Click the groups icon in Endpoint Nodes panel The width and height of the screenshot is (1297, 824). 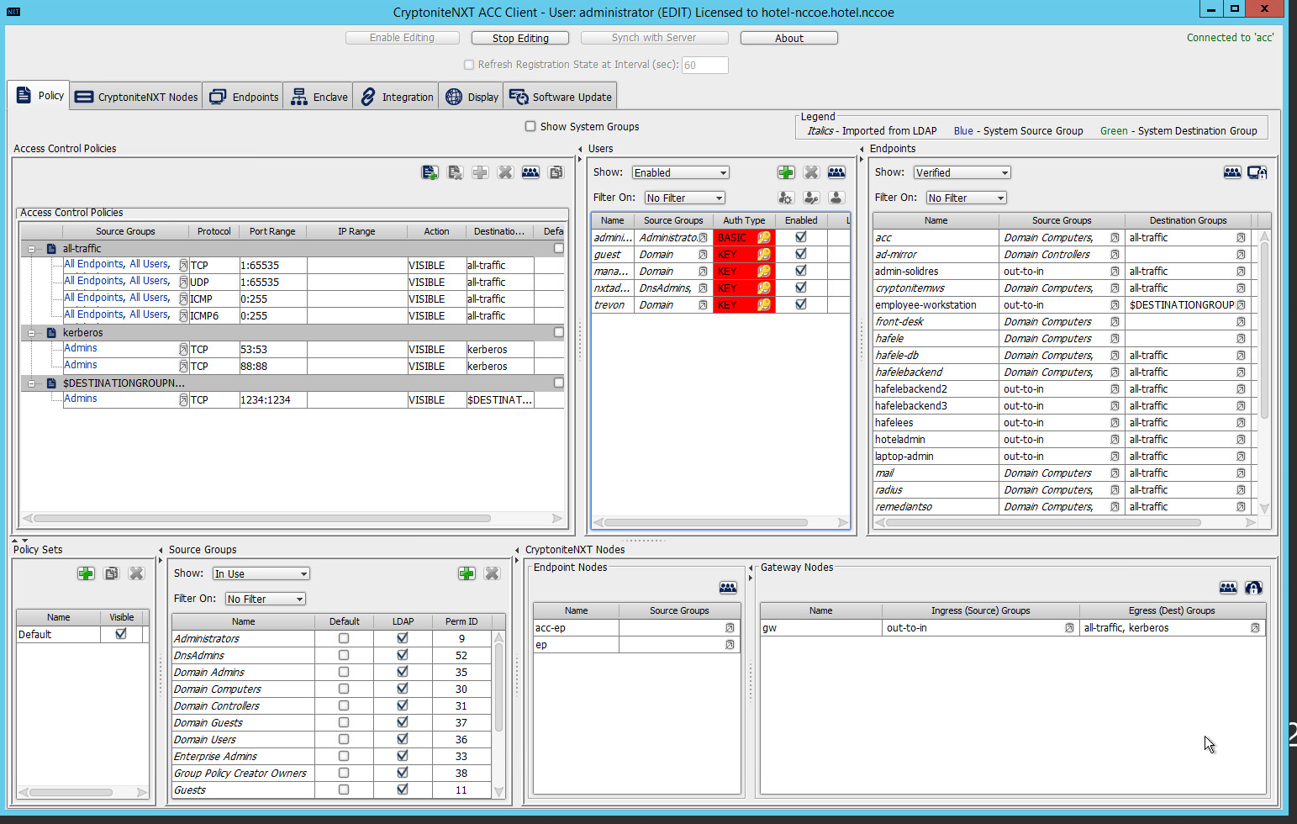(x=728, y=588)
